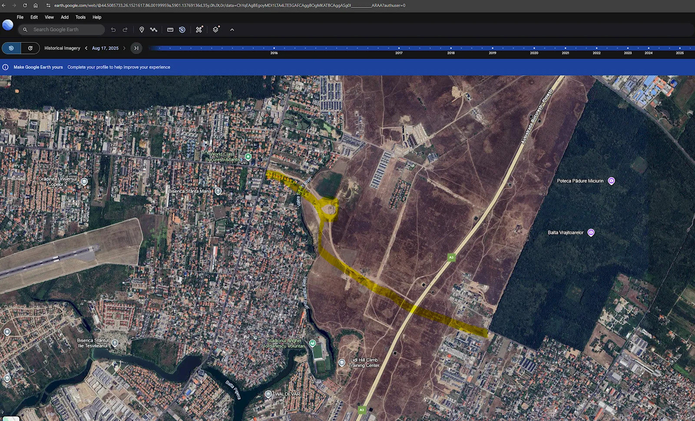The width and height of the screenshot is (695, 421).
Task: Switch to timelapse mode toggle button
Action: pos(30,48)
